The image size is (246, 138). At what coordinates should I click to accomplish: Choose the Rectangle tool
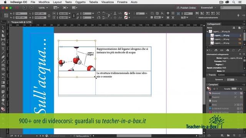(3, 69)
